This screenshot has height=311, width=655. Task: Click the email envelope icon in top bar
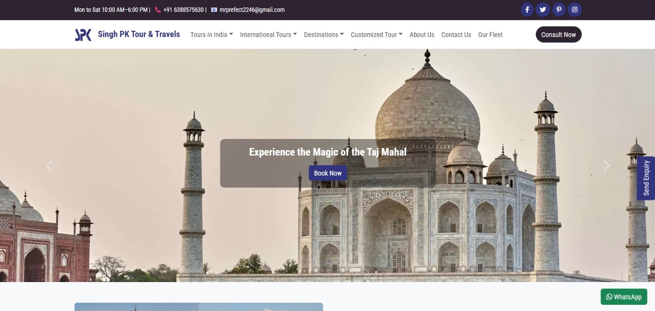(214, 10)
